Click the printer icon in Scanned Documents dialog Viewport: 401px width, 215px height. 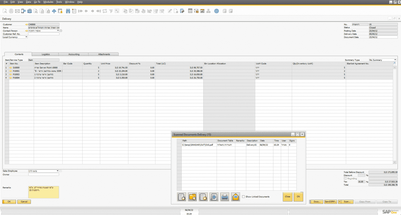pos(225,197)
